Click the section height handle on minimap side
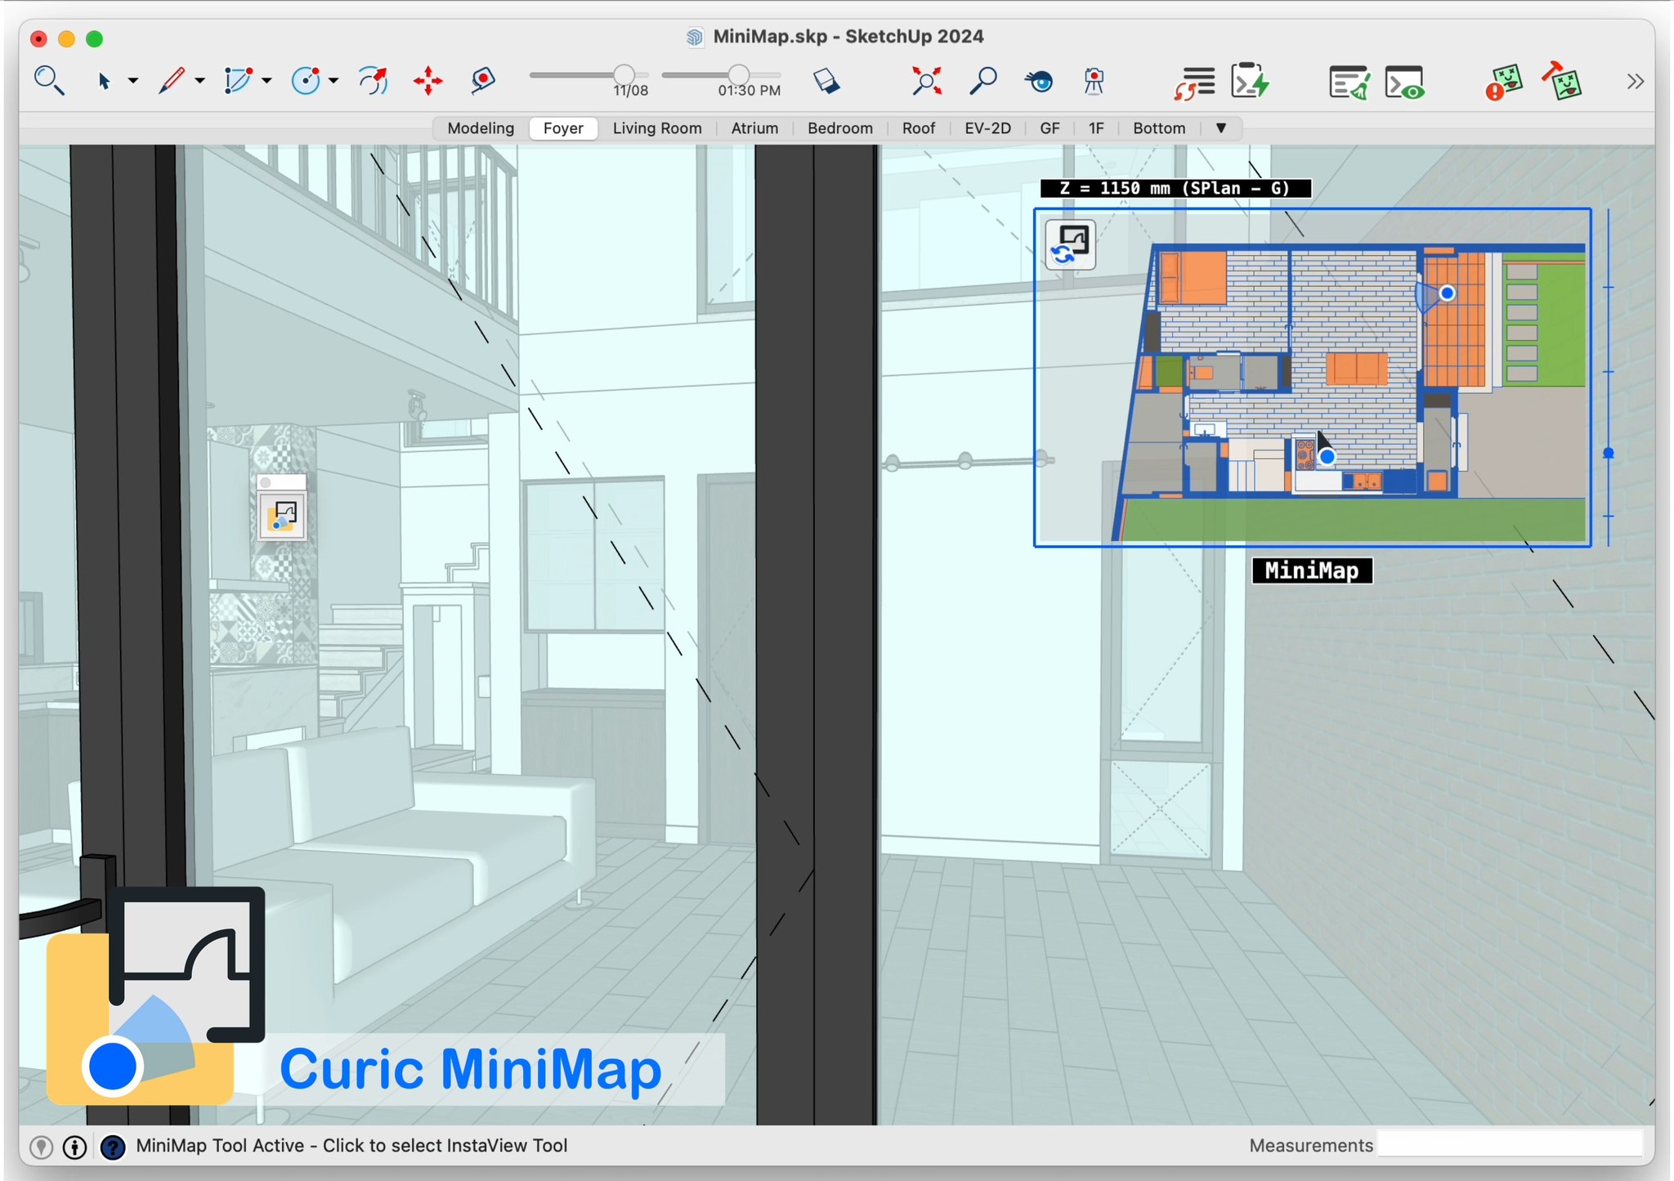The width and height of the screenshot is (1674, 1181). click(x=1608, y=453)
